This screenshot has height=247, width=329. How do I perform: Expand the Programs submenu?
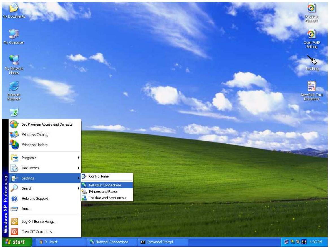click(45, 158)
